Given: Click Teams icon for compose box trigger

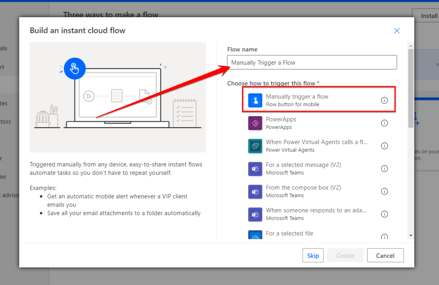Looking at the screenshot, I should (x=255, y=192).
